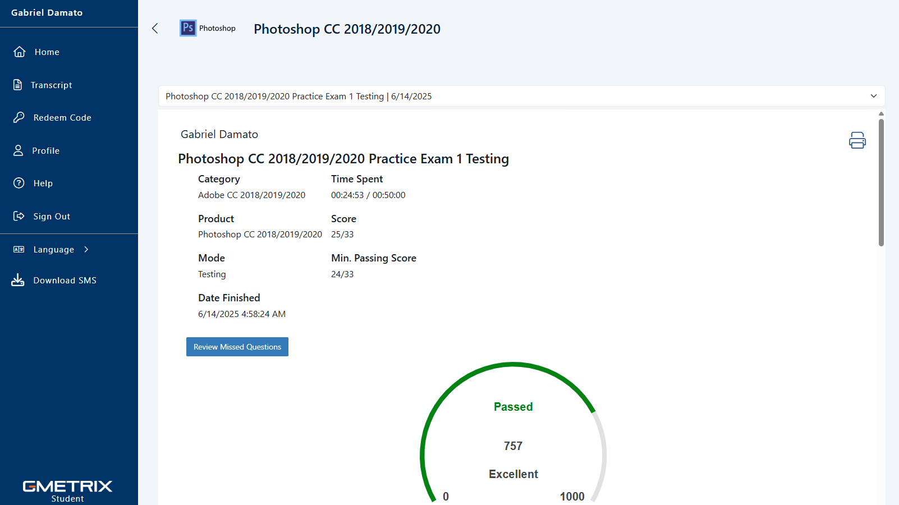
Task: Click the scrollbar's up arrow
Action: 881,114
